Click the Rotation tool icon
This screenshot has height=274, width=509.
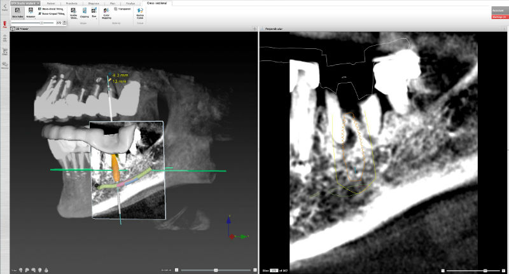31,12
